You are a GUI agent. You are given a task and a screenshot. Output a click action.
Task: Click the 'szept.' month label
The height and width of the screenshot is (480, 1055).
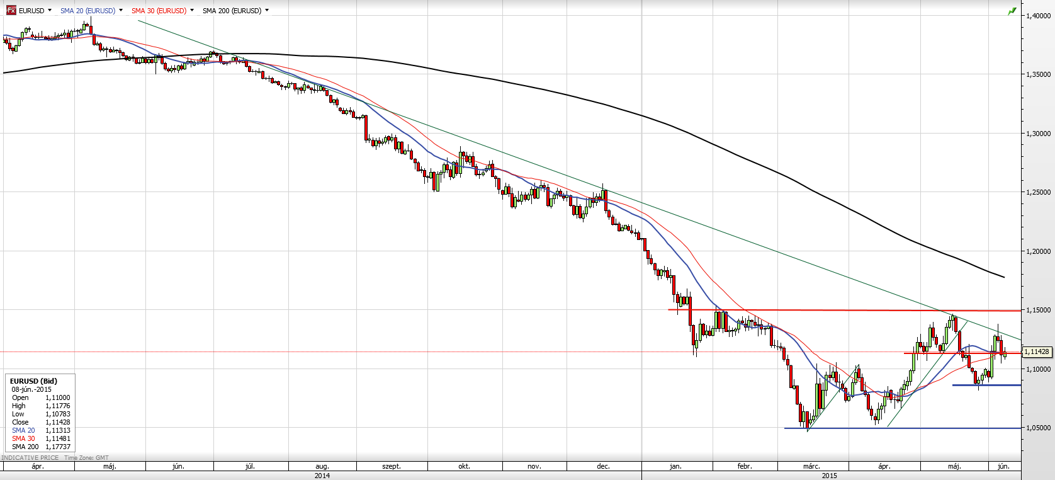[x=392, y=466]
